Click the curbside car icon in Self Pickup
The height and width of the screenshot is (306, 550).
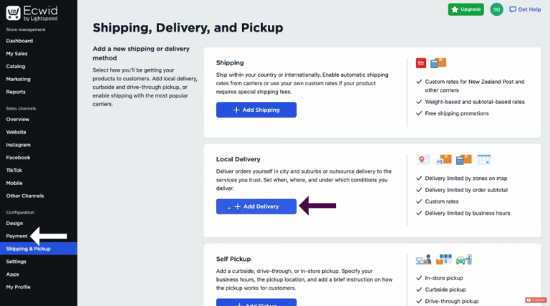coord(464,259)
